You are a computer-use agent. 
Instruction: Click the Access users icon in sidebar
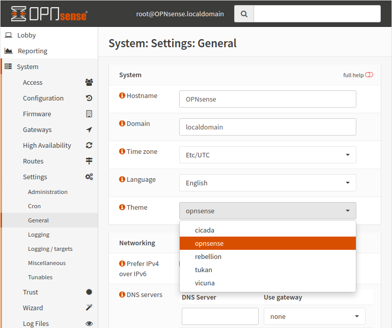click(x=89, y=82)
